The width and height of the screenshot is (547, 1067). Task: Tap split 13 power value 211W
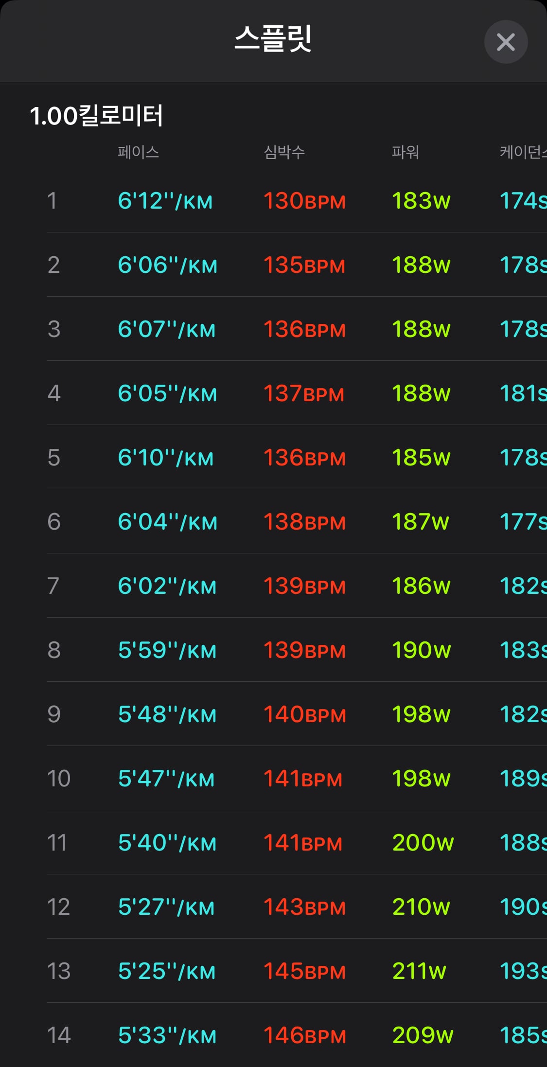[x=419, y=971]
